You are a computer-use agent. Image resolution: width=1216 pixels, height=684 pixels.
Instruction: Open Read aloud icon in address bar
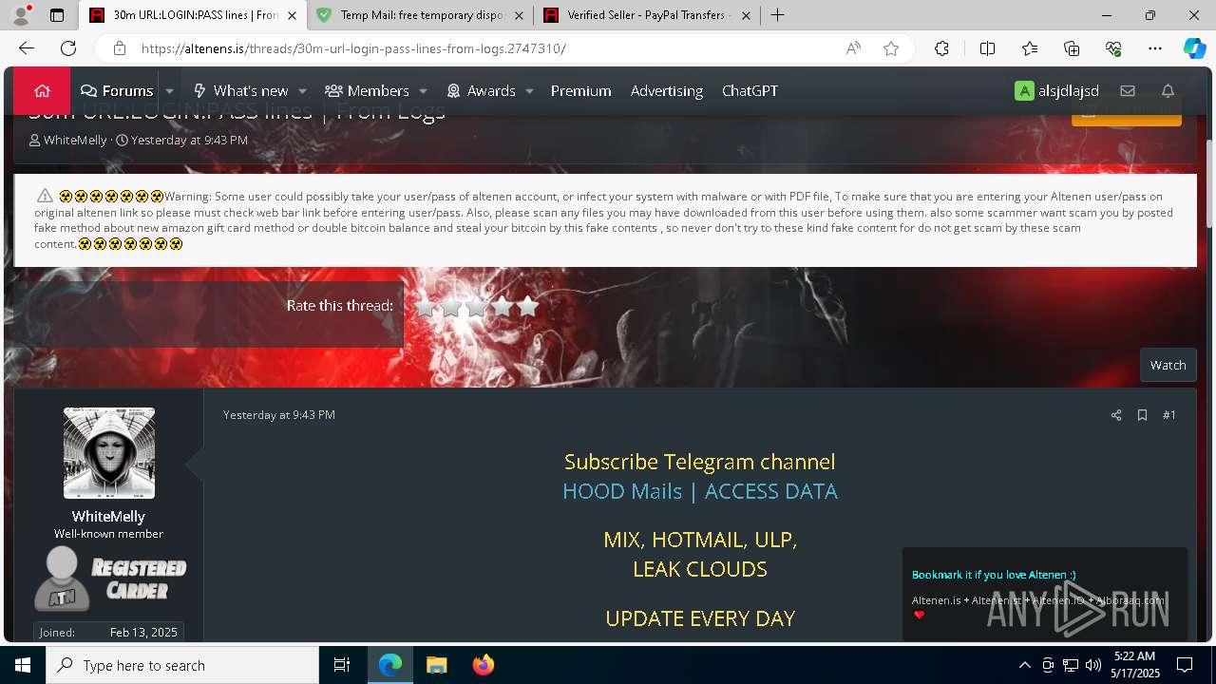coord(853,48)
